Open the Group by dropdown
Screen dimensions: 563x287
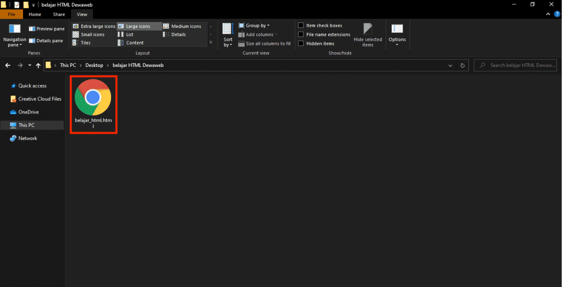(254, 25)
